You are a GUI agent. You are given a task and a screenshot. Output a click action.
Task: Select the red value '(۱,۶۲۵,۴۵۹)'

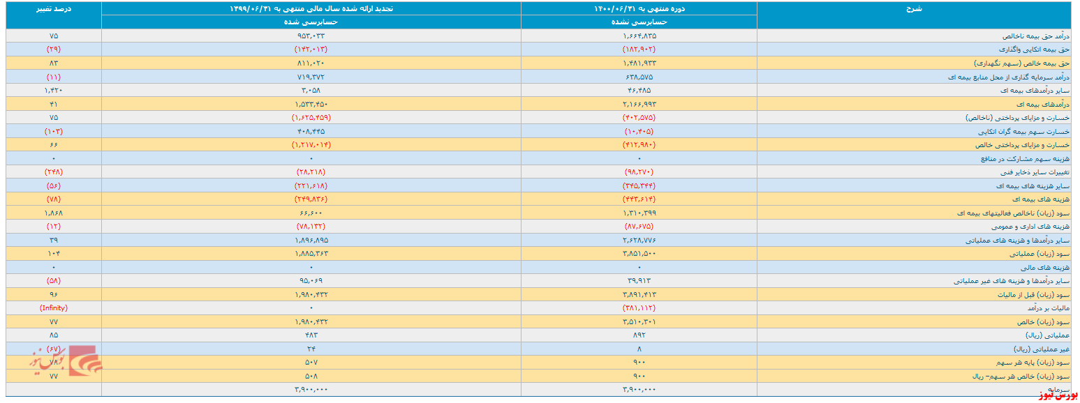(x=311, y=118)
